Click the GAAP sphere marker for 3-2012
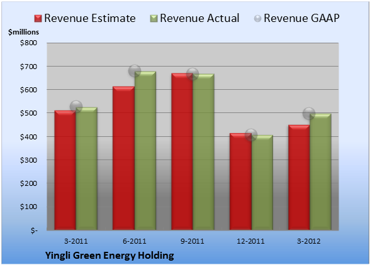 (x=309, y=114)
